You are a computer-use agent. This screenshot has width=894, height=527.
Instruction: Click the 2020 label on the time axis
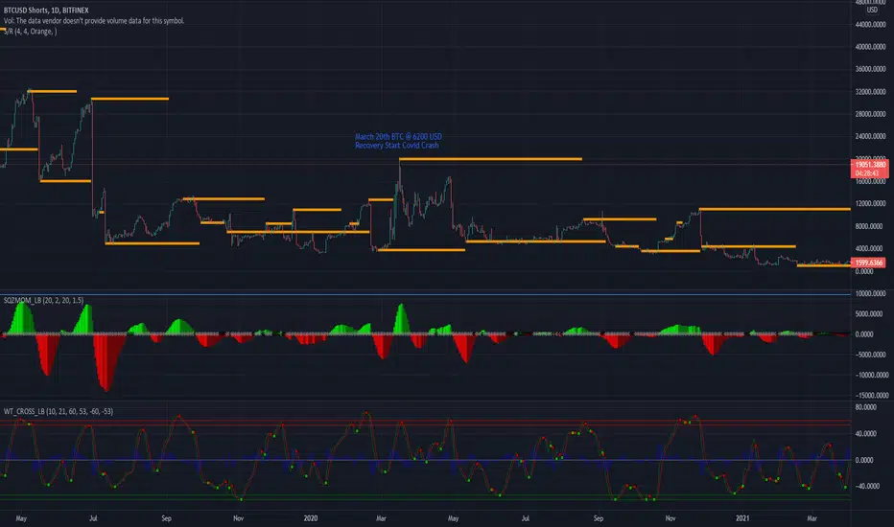point(311,518)
